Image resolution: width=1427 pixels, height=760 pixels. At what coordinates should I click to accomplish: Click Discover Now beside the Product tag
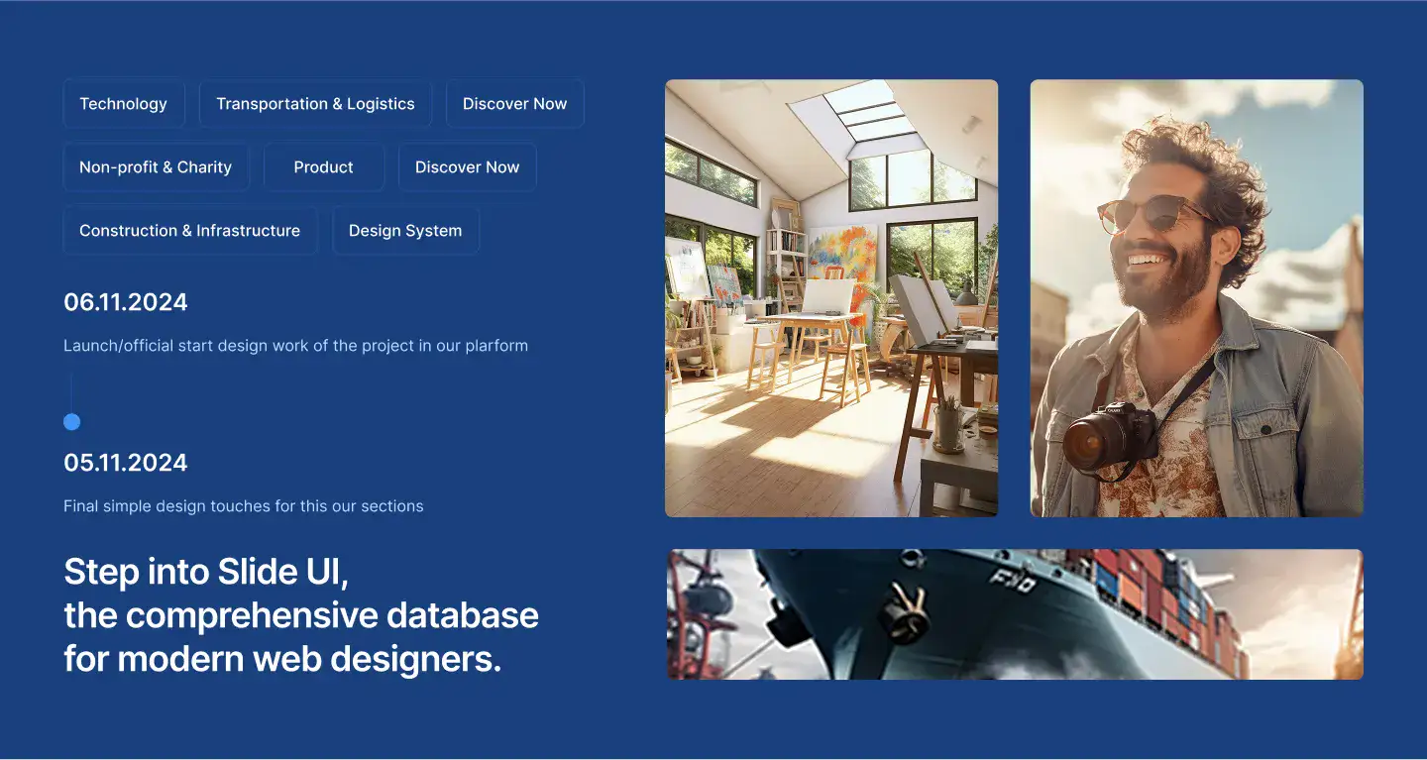468,167
